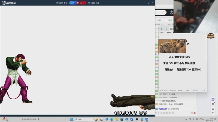Click chat message 打自信应该是赢的
This screenshot has height=122, width=218.
click(169, 101)
